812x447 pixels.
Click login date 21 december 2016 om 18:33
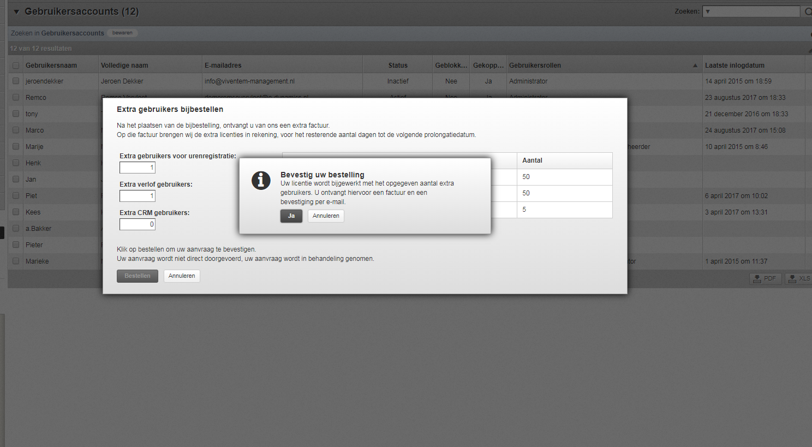click(x=747, y=114)
